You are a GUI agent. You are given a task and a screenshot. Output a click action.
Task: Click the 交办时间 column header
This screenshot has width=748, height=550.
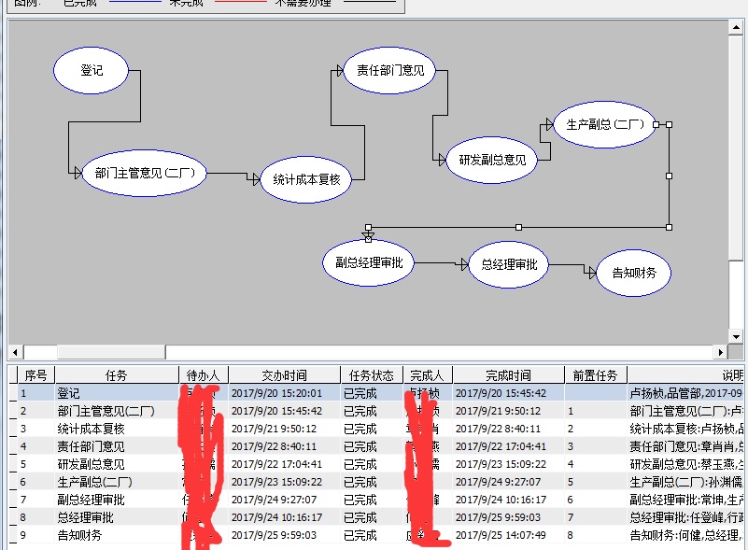click(x=284, y=375)
